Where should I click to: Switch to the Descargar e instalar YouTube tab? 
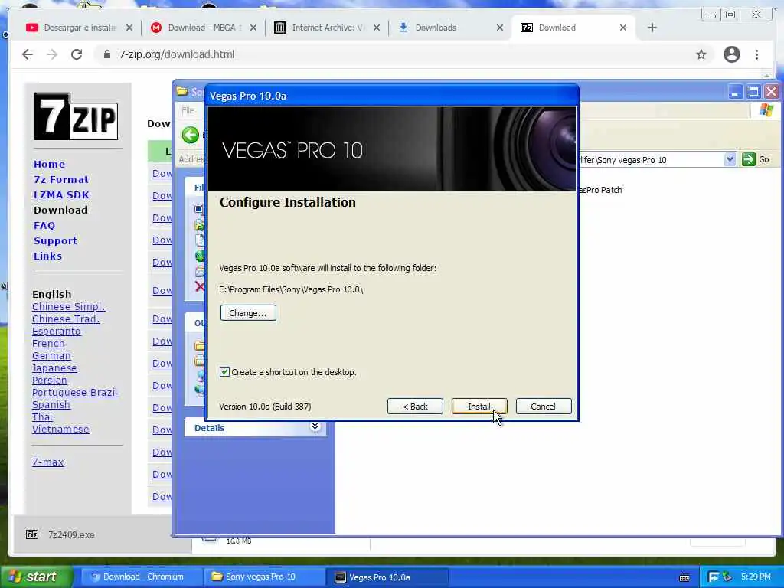tap(80, 28)
